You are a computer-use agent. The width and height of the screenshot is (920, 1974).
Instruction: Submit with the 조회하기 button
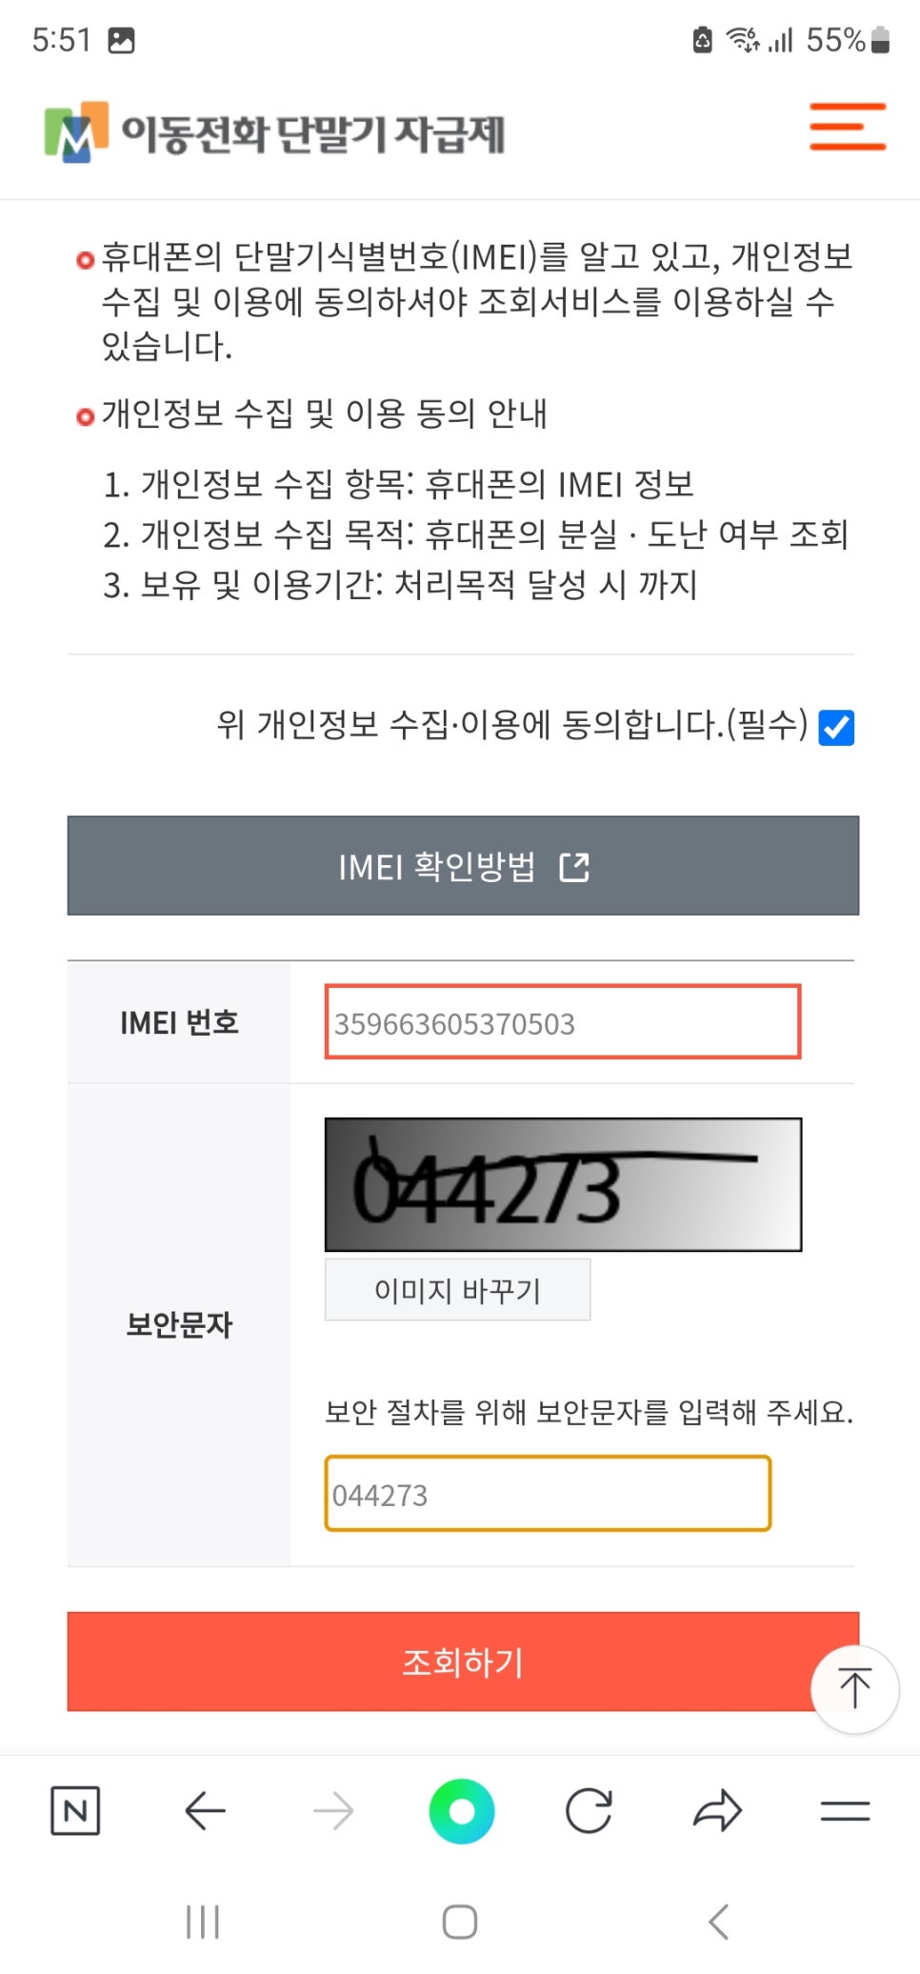463,1662
